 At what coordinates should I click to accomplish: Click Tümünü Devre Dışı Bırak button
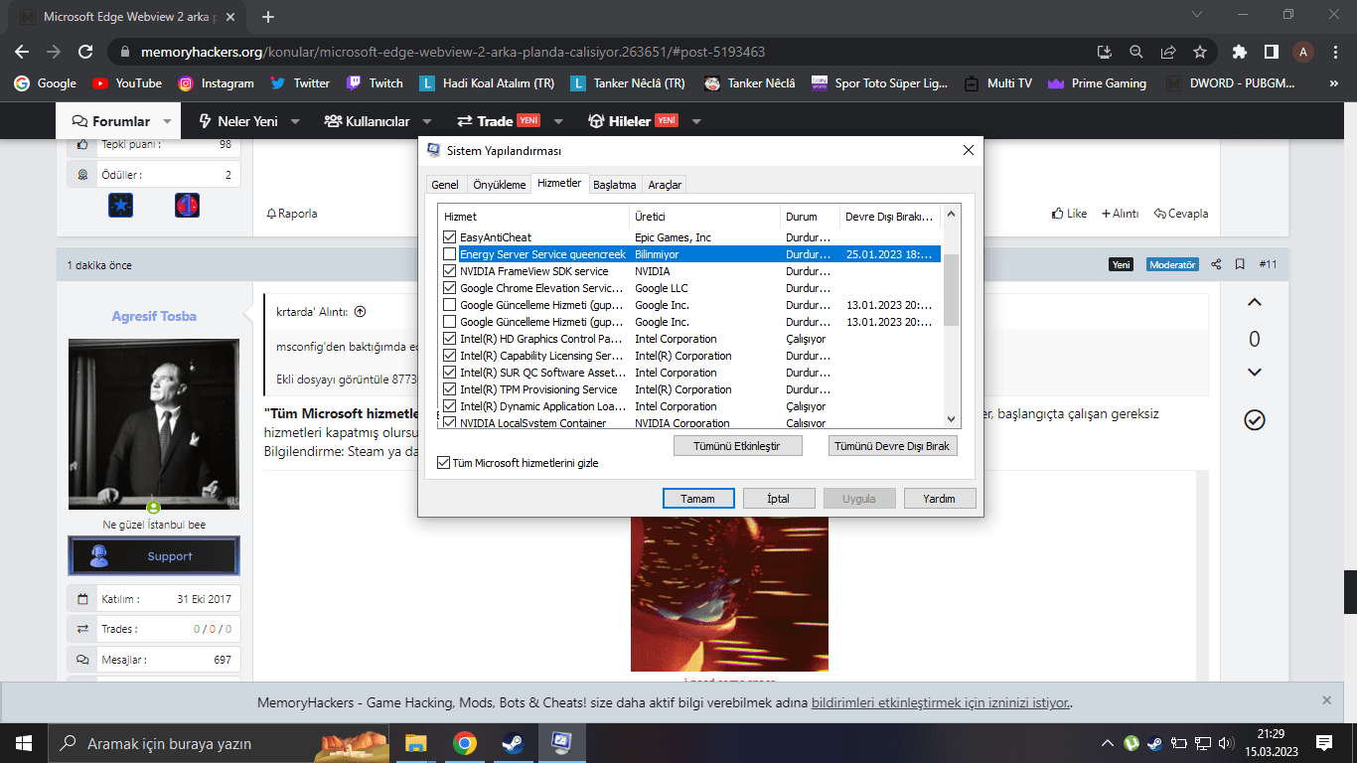coord(892,446)
